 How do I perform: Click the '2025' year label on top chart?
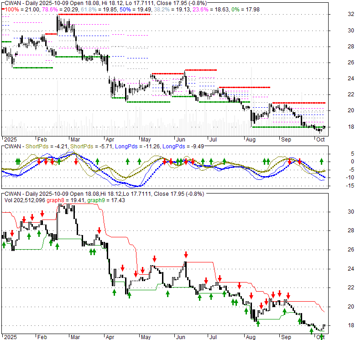pos(10,139)
